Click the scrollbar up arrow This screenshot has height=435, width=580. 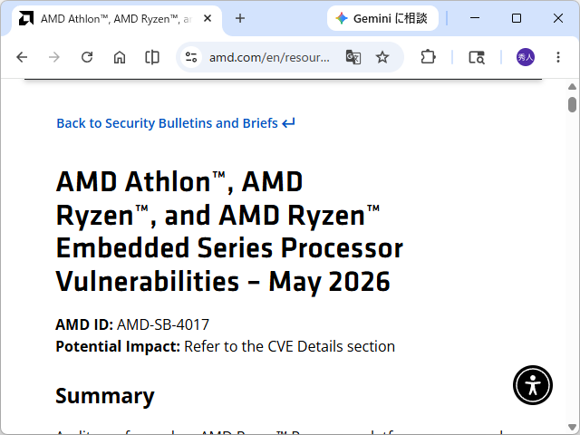tap(572, 87)
